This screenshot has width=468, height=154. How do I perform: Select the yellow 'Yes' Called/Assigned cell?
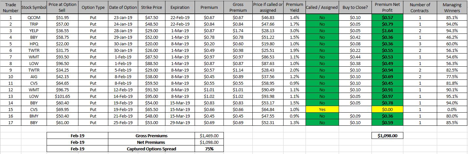pyautogui.click(x=322, y=110)
